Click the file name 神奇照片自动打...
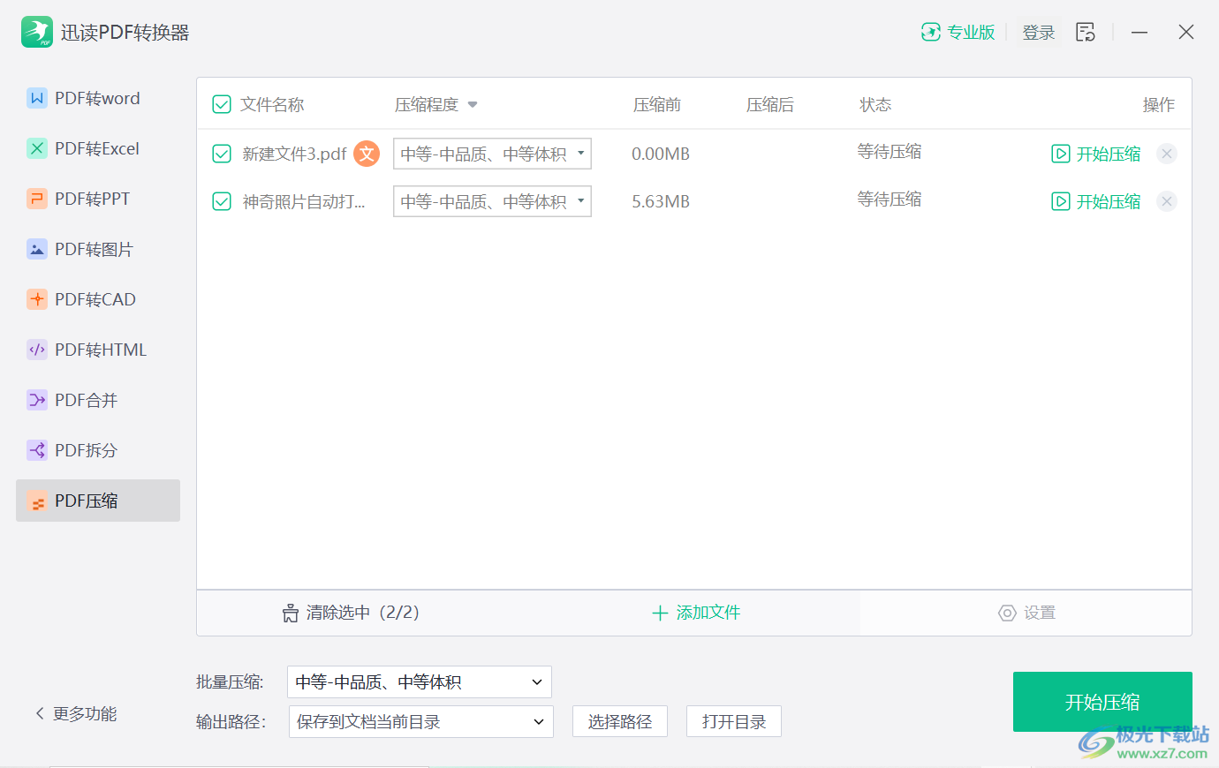The width and height of the screenshot is (1219, 768). 304,202
